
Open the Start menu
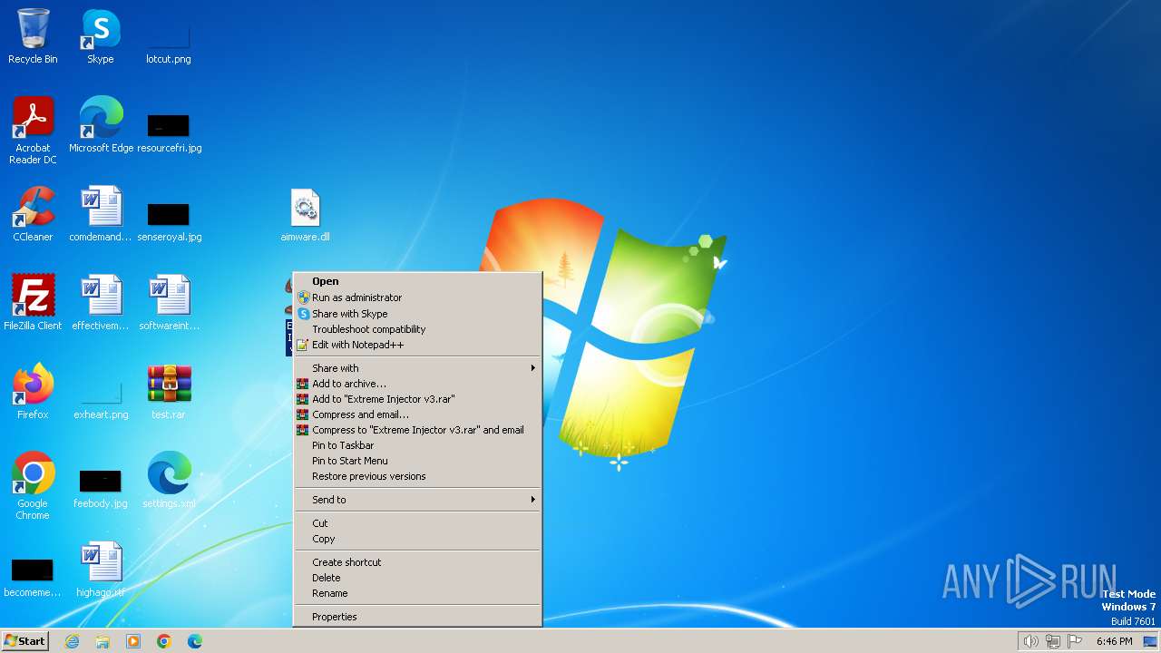point(24,641)
